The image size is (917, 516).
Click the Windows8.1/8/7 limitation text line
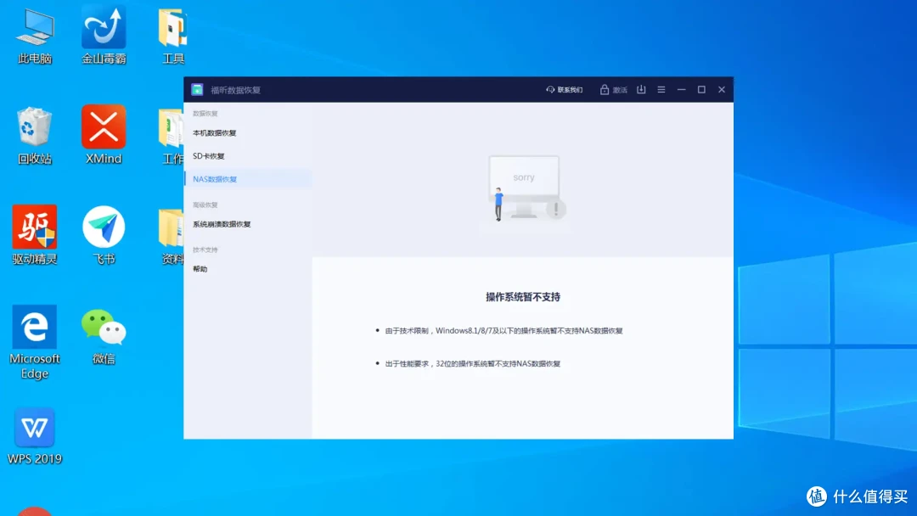pos(504,331)
